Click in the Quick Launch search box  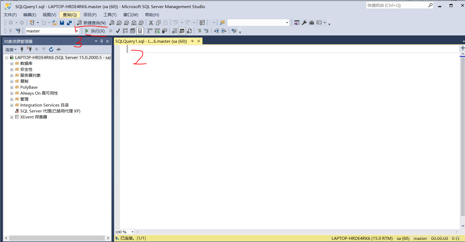tap(397, 5)
